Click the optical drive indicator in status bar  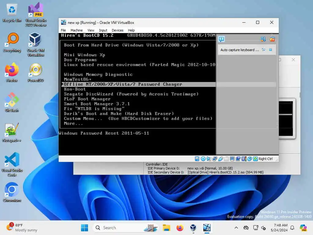pos(203,159)
